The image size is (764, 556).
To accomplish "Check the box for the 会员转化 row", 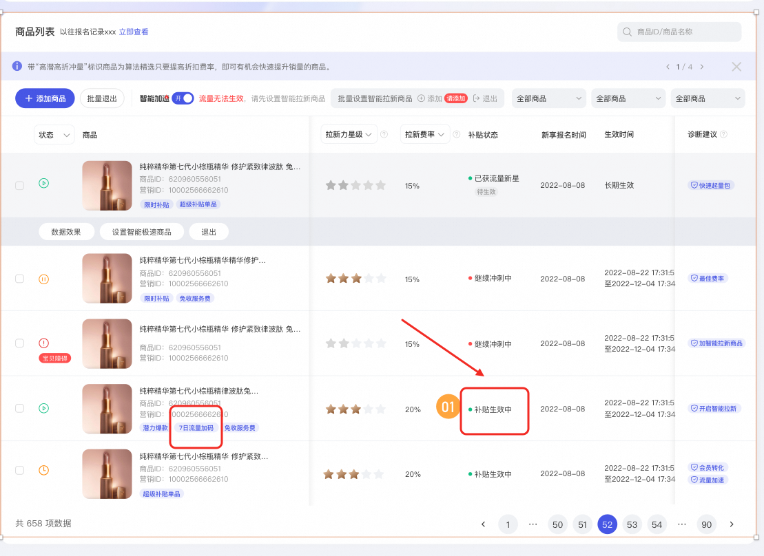I will (x=19, y=470).
